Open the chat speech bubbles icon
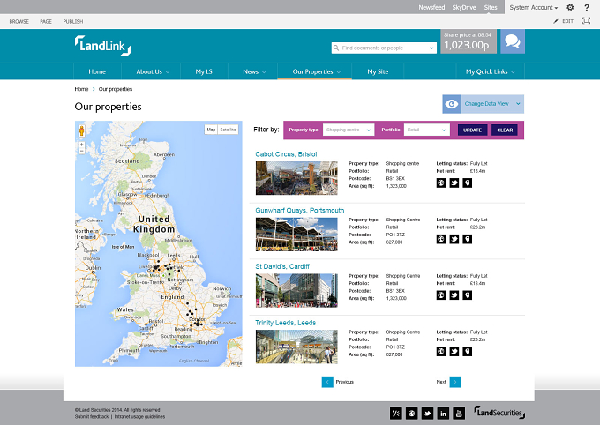Viewport: 600px width, 425px height. pyautogui.click(x=513, y=41)
